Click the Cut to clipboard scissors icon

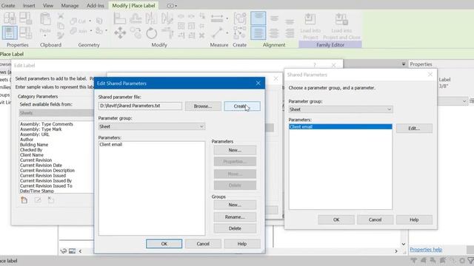[x=61, y=16]
